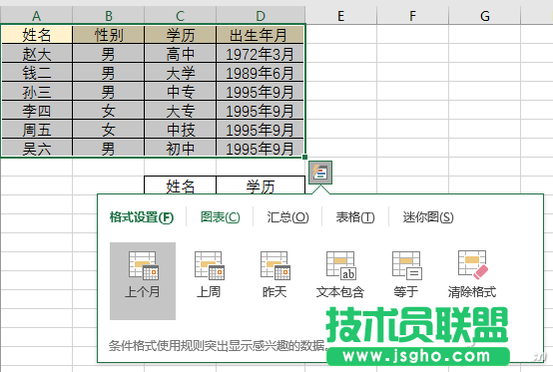553x372 pixels.
Task: Click the 出生年月 header cell
Action: click(x=261, y=35)
